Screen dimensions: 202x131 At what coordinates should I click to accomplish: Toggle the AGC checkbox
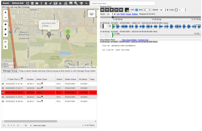(x=136, y=10)
